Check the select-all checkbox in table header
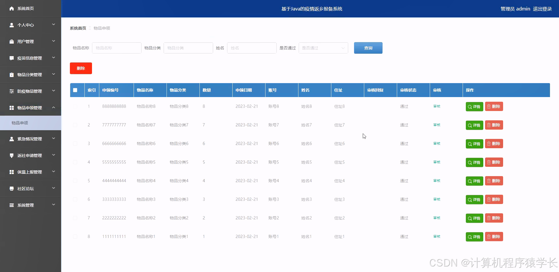The height and width of the screenshot is (272, 559). [75, 90]
